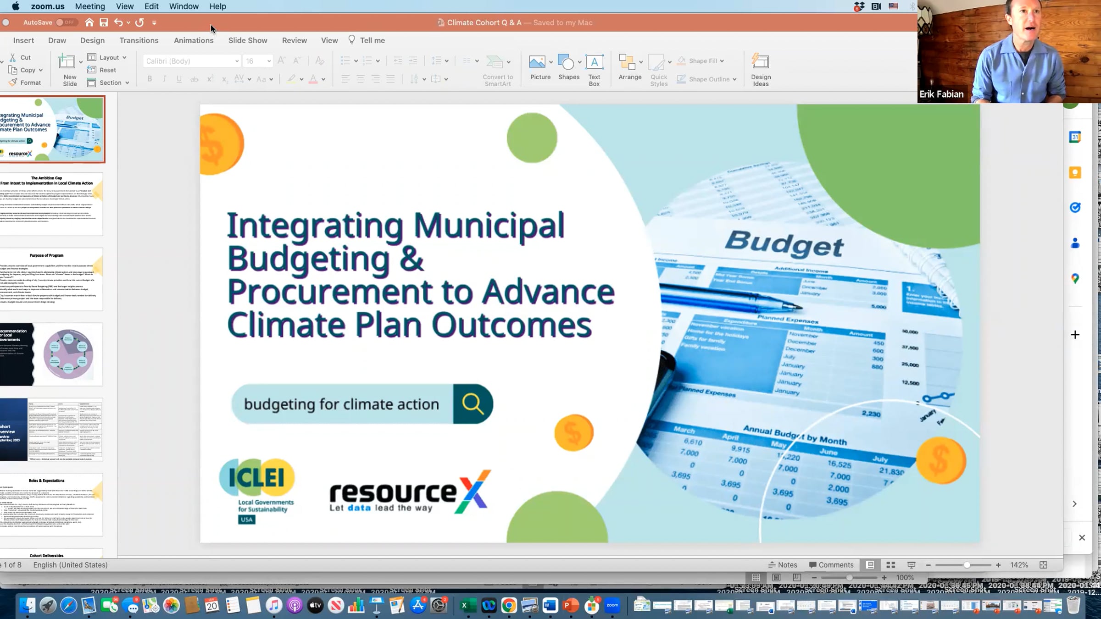The width and height of the screenshot is (1101, 619).
Task: Select the Purpose of Program slide thumbnail
Action: click(x=51, y=279)
